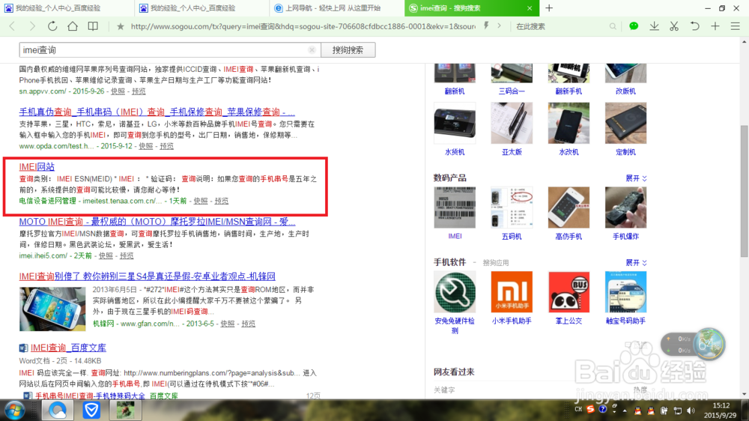This screenshot has height=421, width=749.
Task: Expand the 手机软件 section
Action: click(x=636, y=263)
